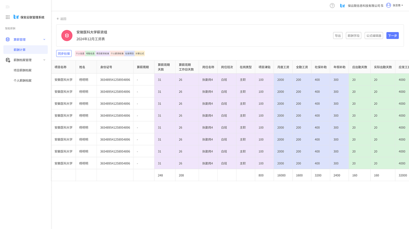Open the 公式编辑器 formula editor
Screen dimensions: 409x229
(x=373, y=36)
